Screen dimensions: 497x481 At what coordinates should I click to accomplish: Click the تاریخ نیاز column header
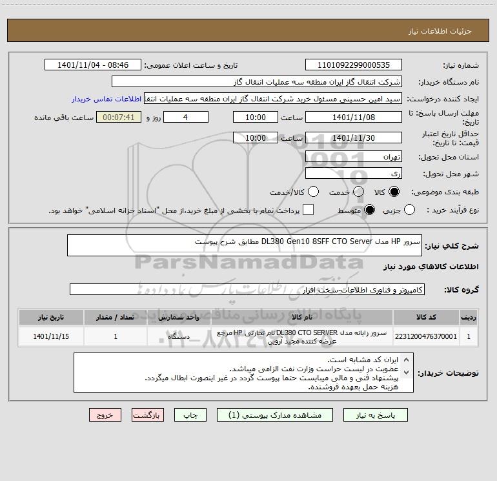click(51, 317)
